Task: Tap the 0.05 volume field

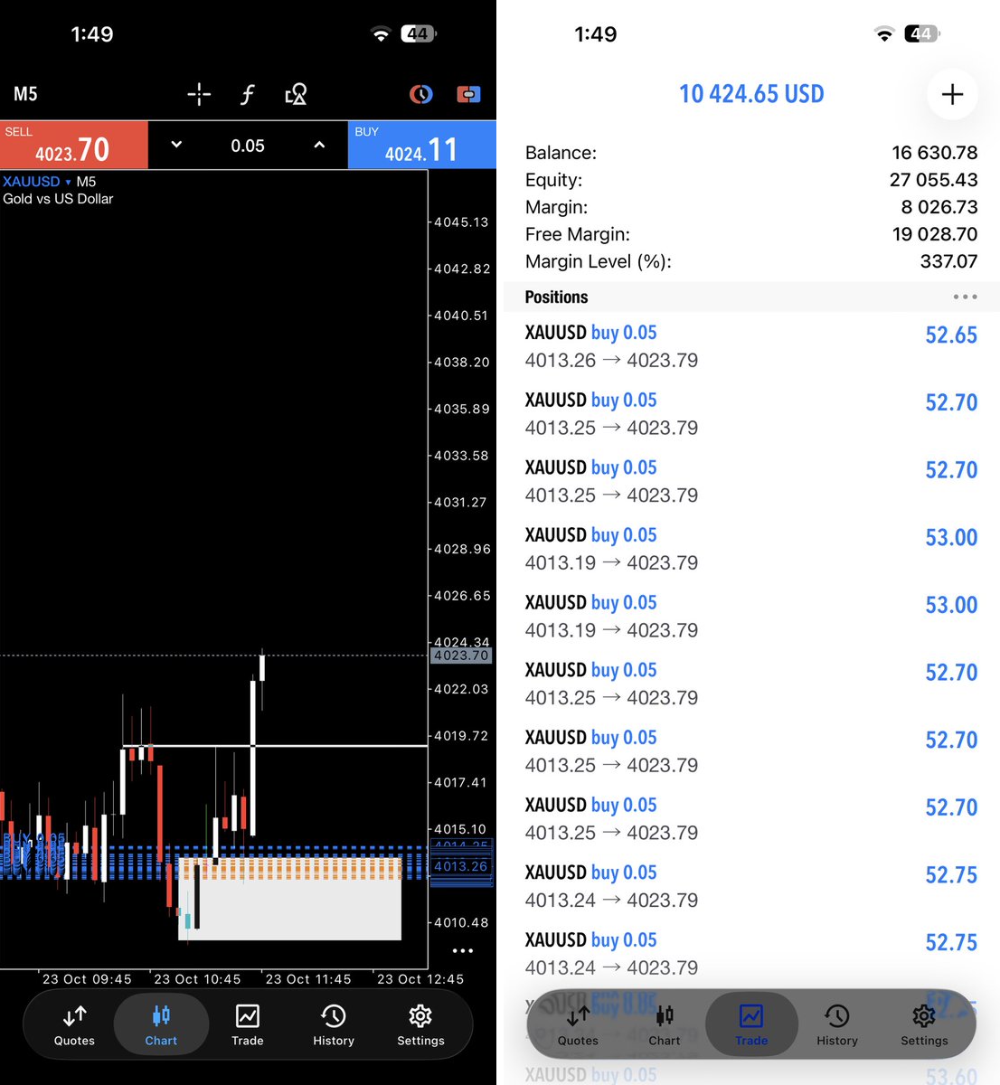Action: tap(248, 146)
